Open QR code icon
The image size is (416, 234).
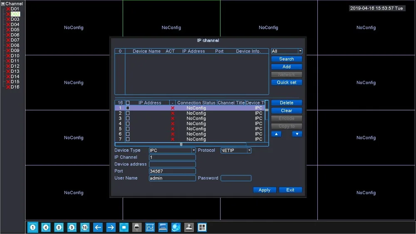click(202, 227)
